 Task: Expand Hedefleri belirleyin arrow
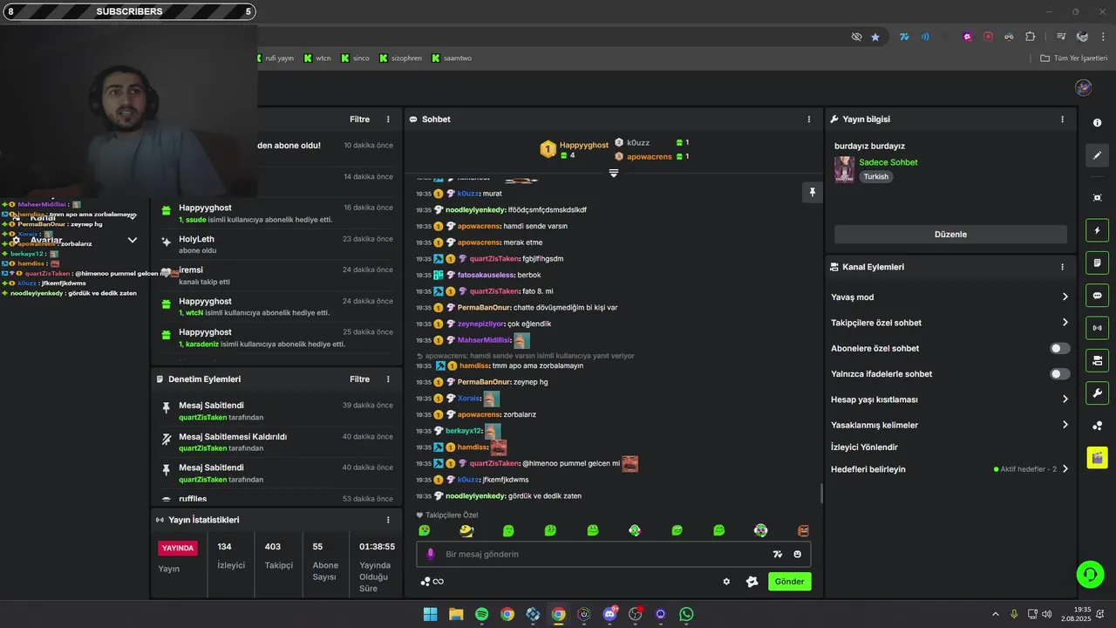coord(1065,469)
